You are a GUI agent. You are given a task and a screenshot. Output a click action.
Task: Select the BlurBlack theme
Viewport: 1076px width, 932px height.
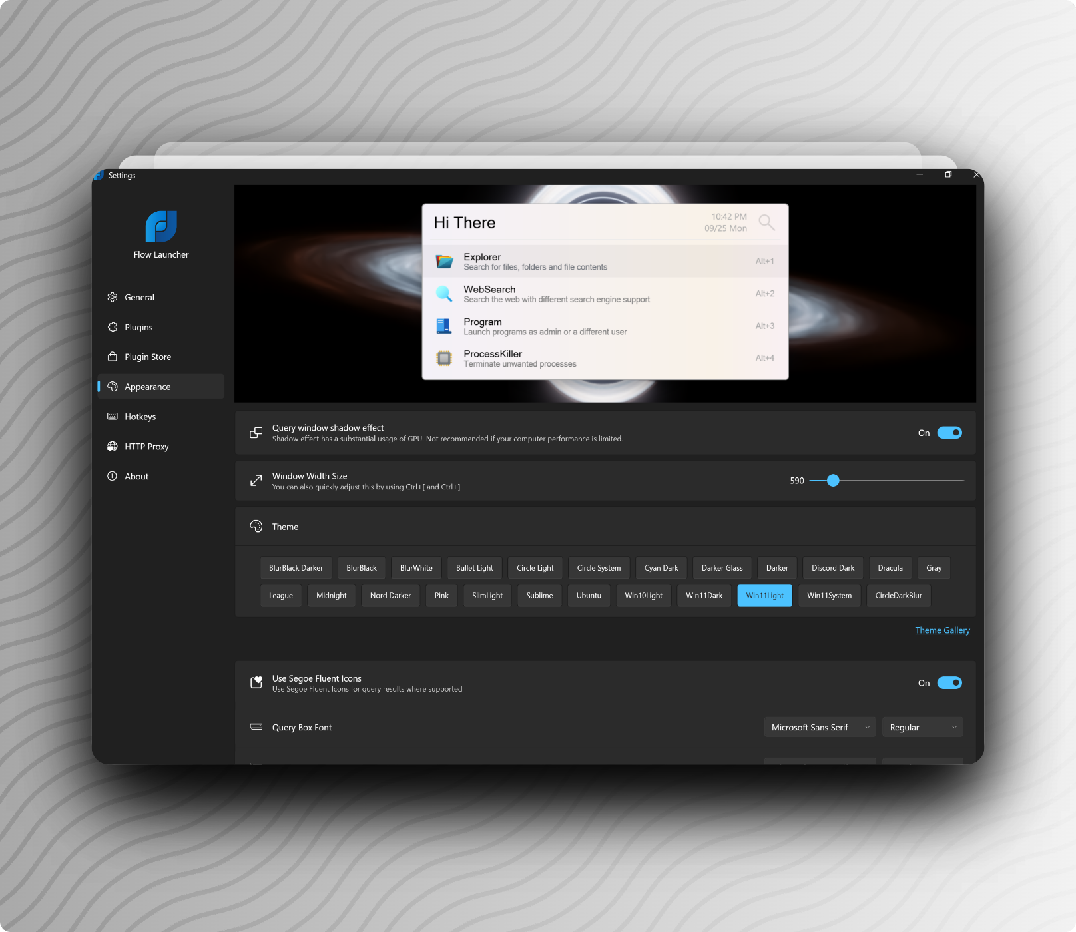click(362, 568)
